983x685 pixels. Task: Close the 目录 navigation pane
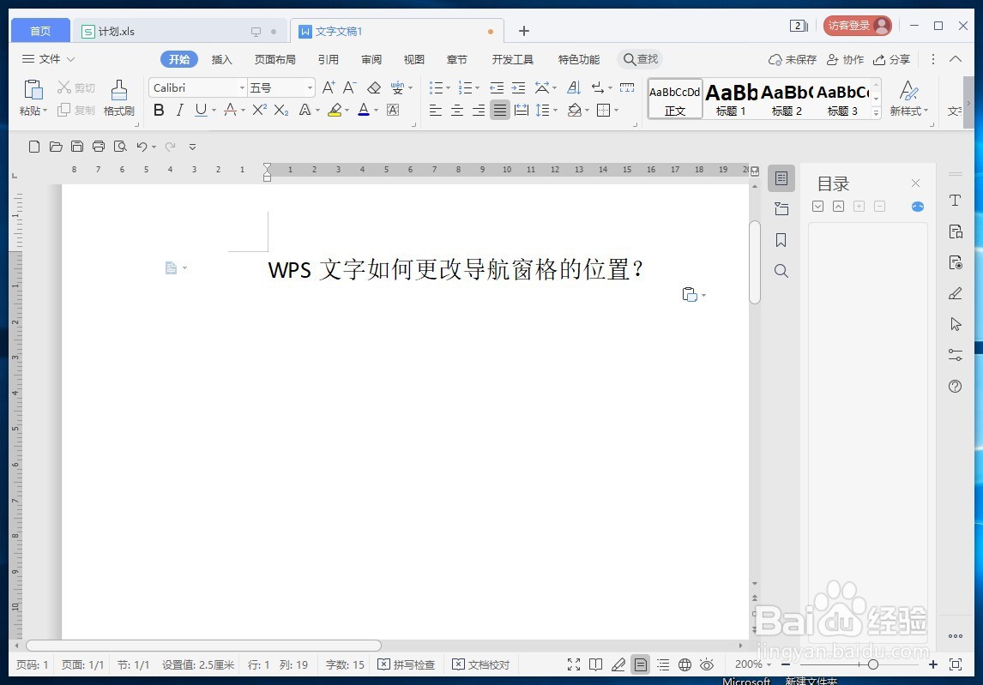point(915,183)
